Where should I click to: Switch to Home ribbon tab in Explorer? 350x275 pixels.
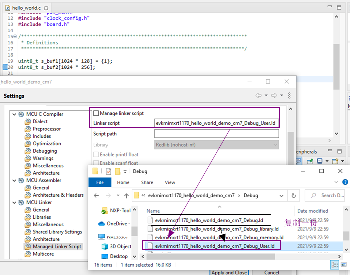[123, 182]
